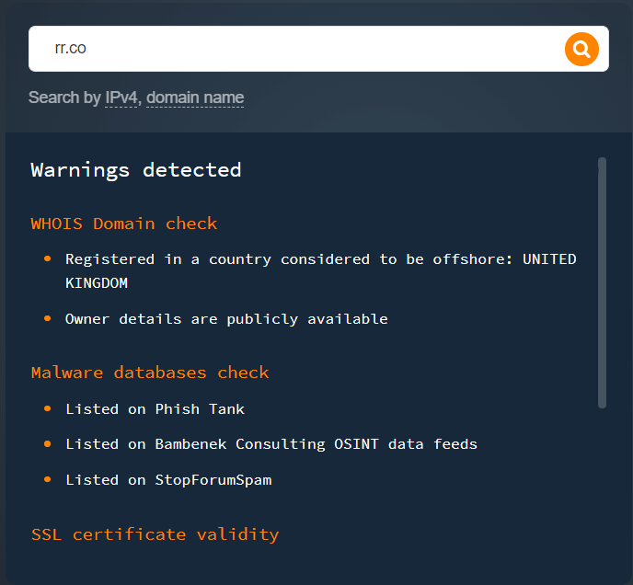Select the WHOIS Domain check heading

click(124, 224)
